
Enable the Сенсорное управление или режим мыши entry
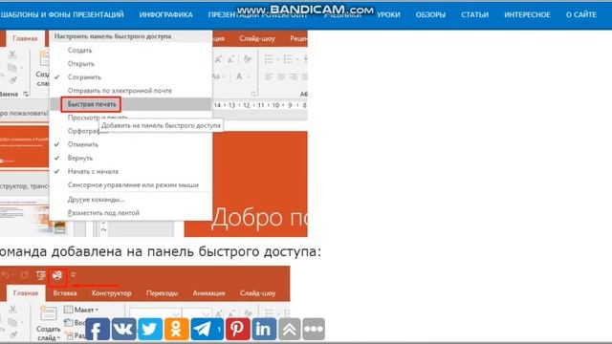131,184
